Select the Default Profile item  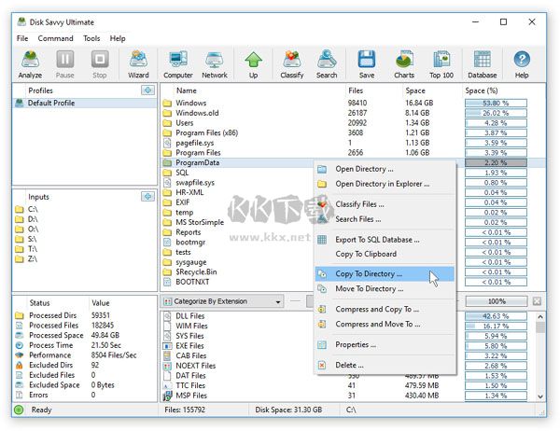tap(53, 104)
